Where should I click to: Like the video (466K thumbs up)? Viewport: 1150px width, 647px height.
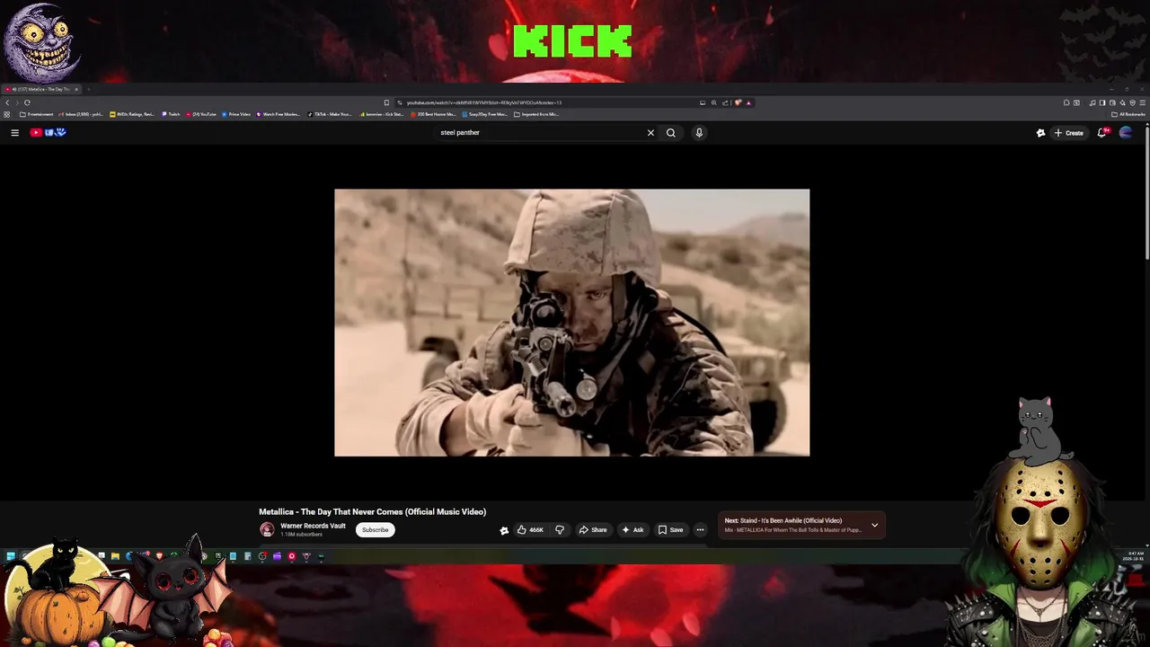pos(530,529)
